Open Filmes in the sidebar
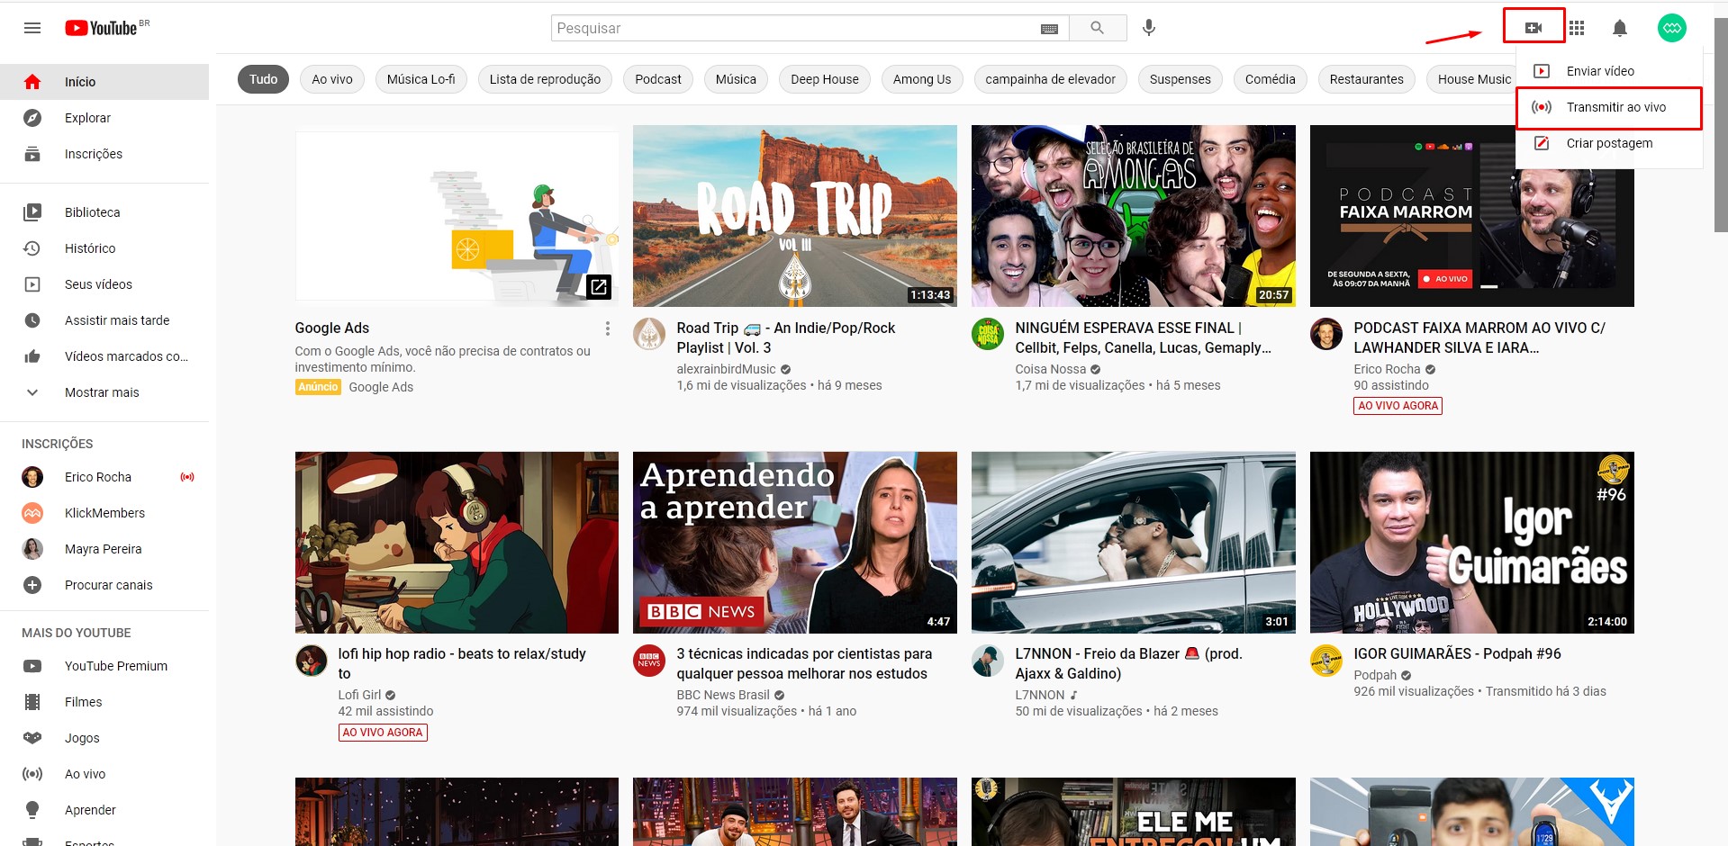The width and height of the screenshot is (1728, 846). coord(104,702)
